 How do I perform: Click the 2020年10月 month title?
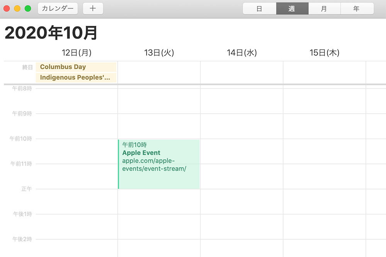click(51, 33)
